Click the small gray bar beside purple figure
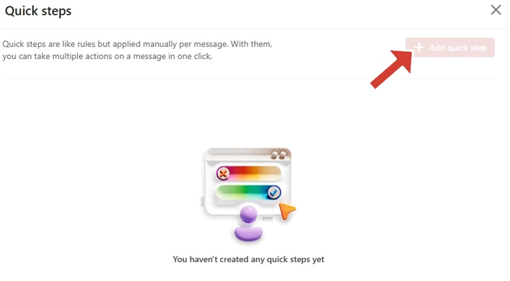 click(x=268, y=219)
